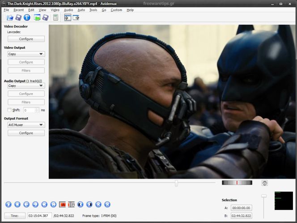This screenshot has width=297, height=223.
Task: Click the jog shuttle wheel control
Action: click(x=237, y=183)
